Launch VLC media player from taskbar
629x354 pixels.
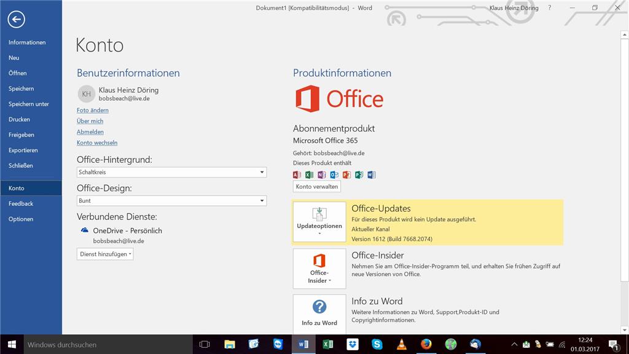pos(402,344)
